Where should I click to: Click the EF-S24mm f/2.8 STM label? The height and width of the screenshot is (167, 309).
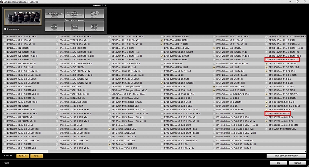pos(279,113)
